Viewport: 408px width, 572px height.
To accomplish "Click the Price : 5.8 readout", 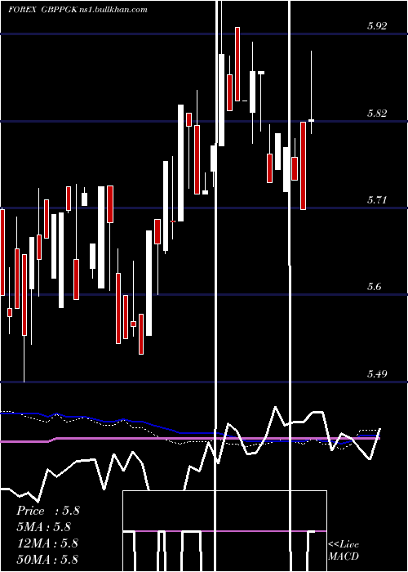I will [x=48, y=511].
